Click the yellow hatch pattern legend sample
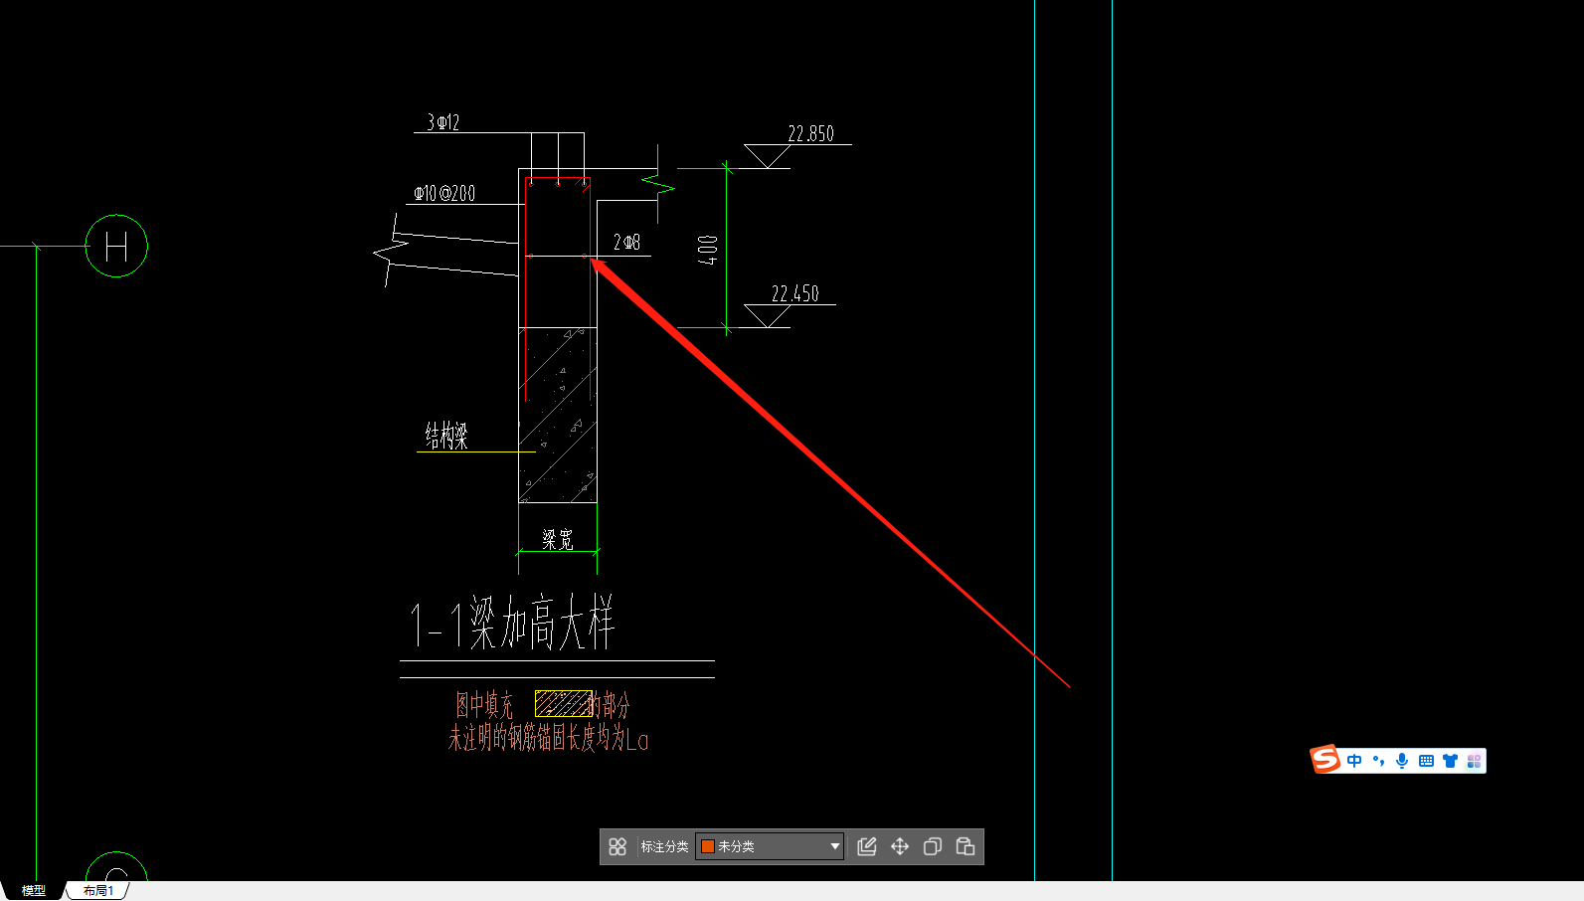This screenshot has width=1584, height=901. 563,703
